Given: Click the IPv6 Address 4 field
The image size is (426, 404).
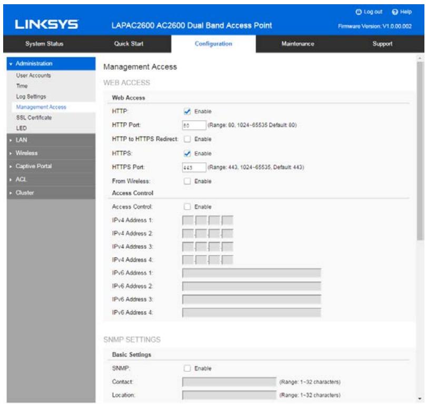Looking at the screenshot, I should (252, 312).
